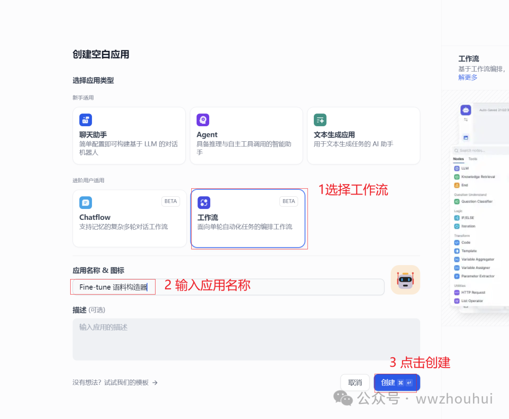Click the 创建空白应用 dialog title
Viewport: 509px width, 419px height.
pyautogui.click(x=101, y=54)
